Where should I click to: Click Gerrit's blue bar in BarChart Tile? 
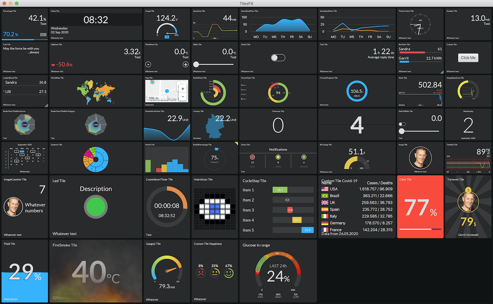pyautogui.click(x=404, y=61)
